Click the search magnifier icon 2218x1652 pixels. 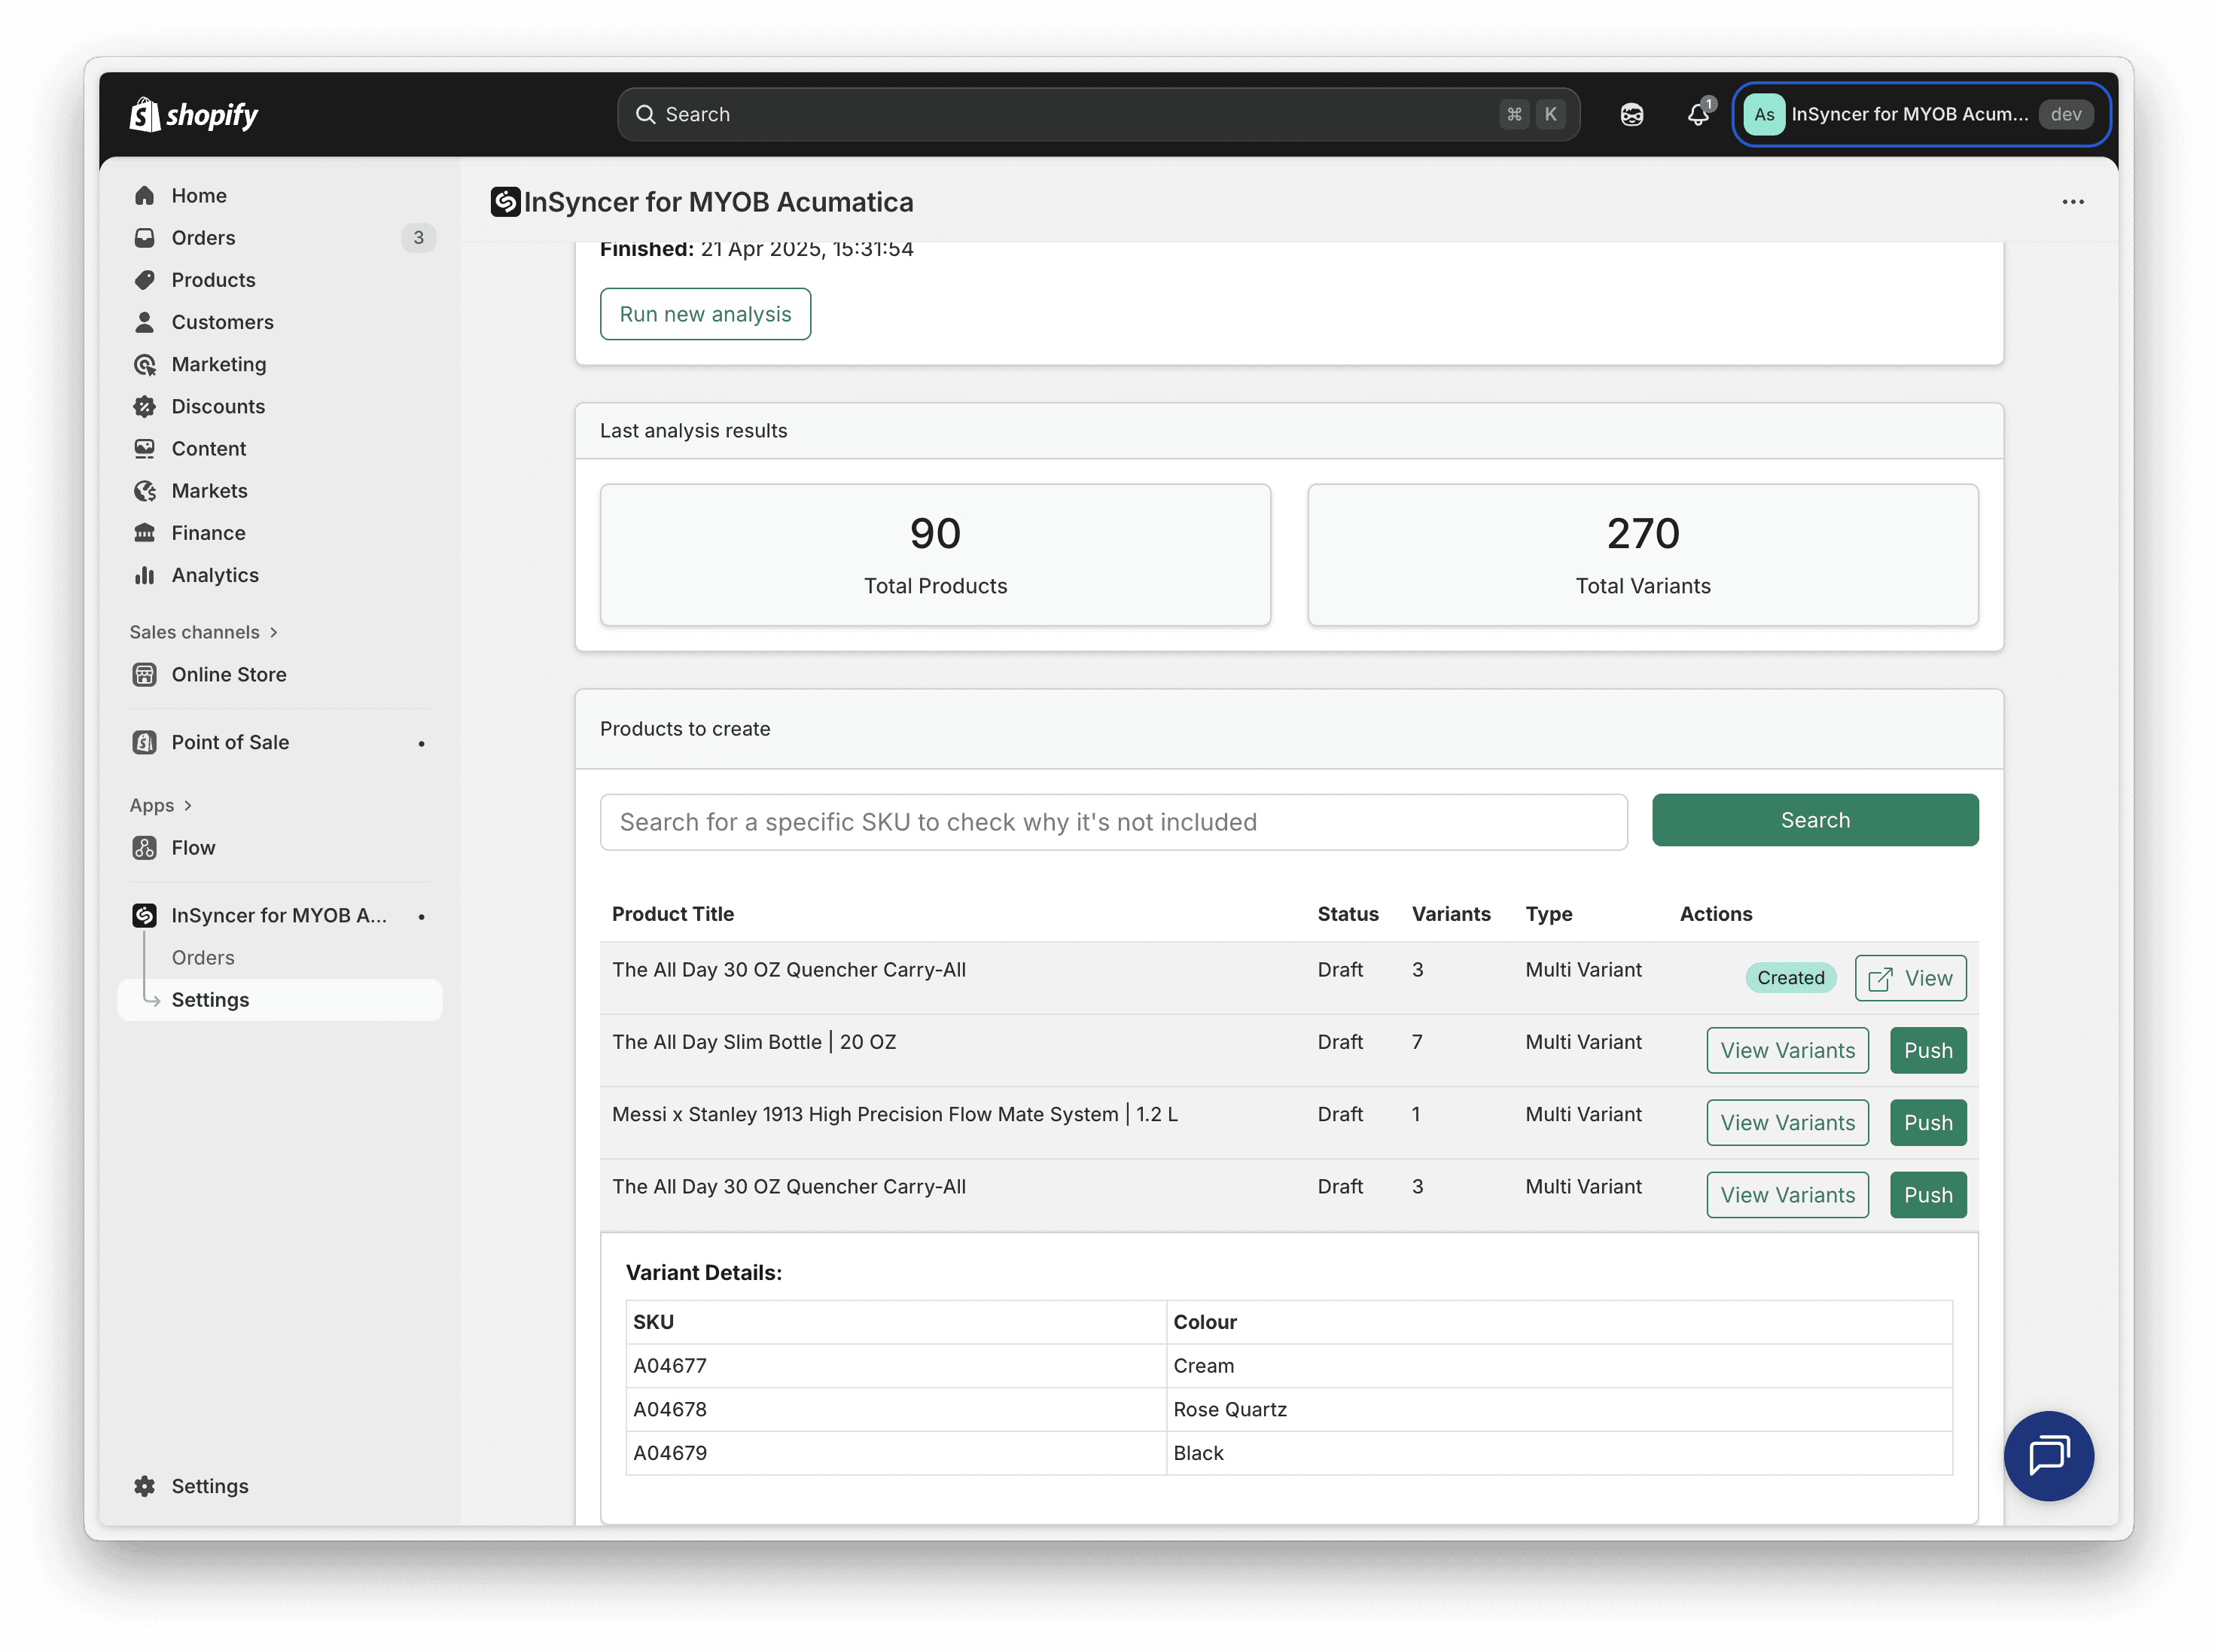pos(646,115)
